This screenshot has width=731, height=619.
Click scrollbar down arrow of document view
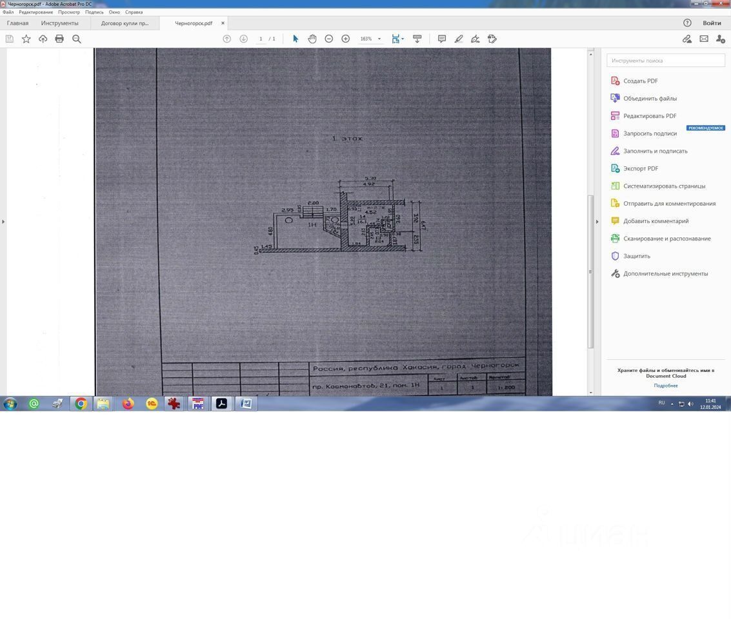[591, 392]
